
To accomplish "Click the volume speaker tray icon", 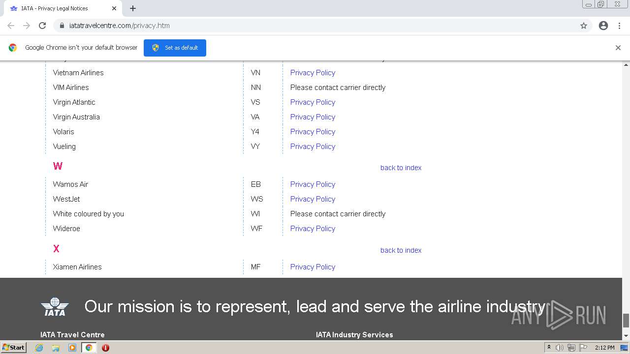I will [x=560, y=348].
